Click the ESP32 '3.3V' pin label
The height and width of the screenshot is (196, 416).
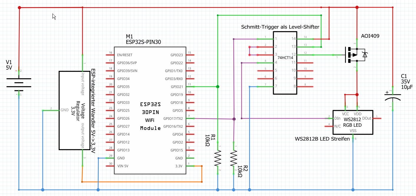tap(179, 166)
